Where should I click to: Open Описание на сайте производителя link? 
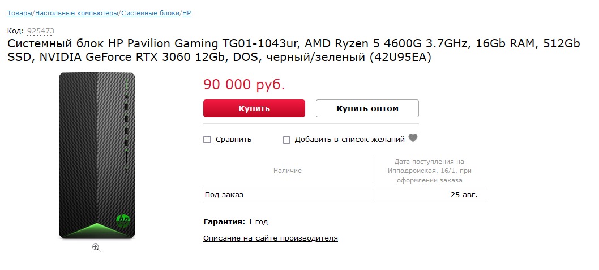click(x=270, y=238)
